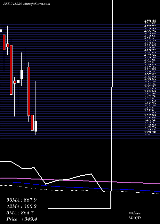Click the BSE 543529 MunafaSutra.com title text
This screenshot has width=160, height=224.
27,4
